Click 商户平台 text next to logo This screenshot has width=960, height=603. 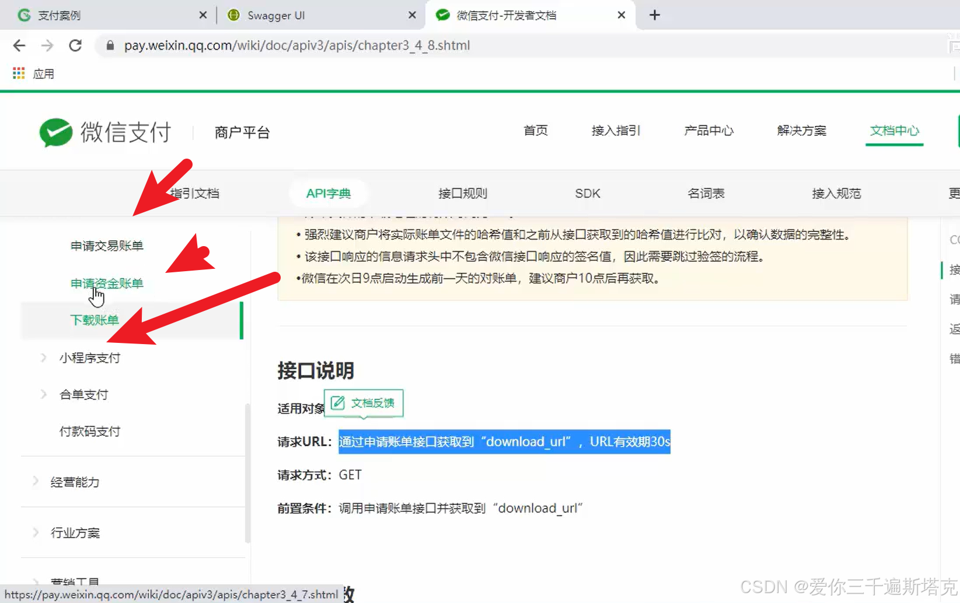click(x=242, y=132)
